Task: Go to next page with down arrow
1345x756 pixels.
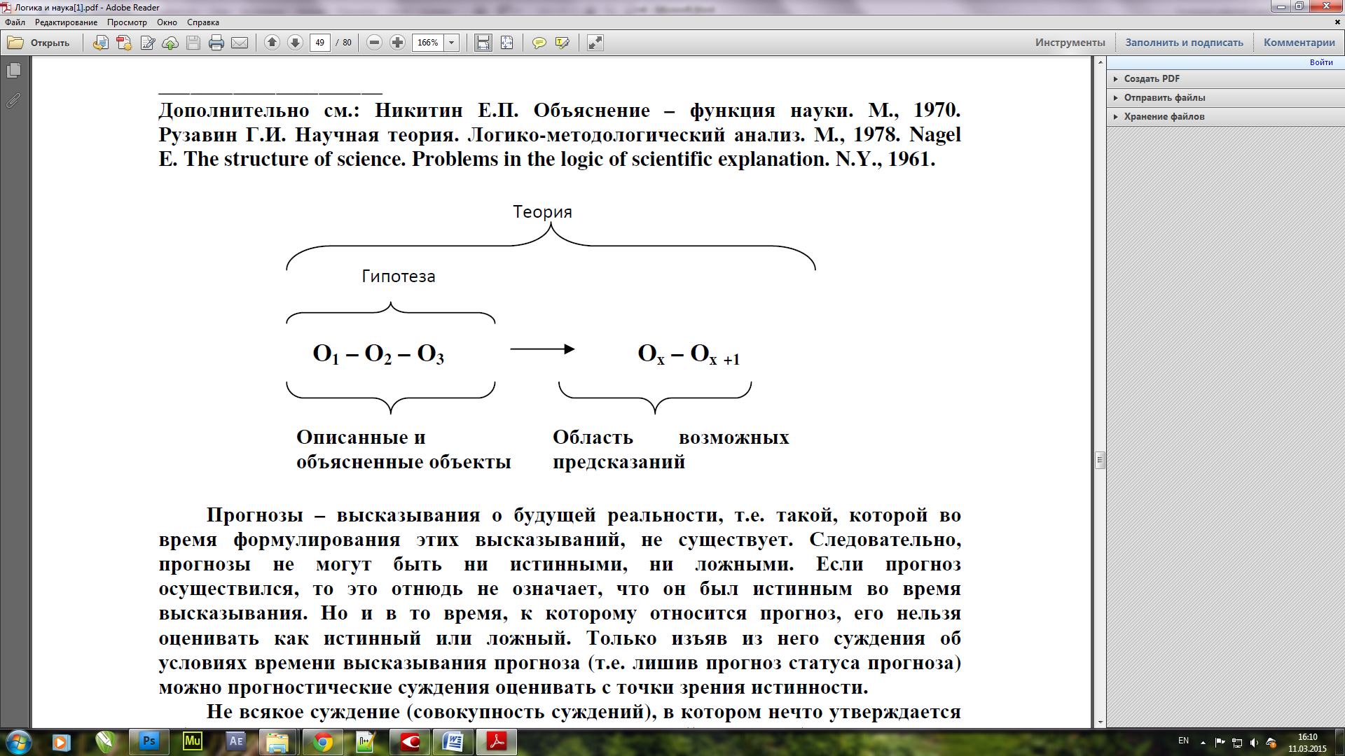Action: [x=296, y=43]
